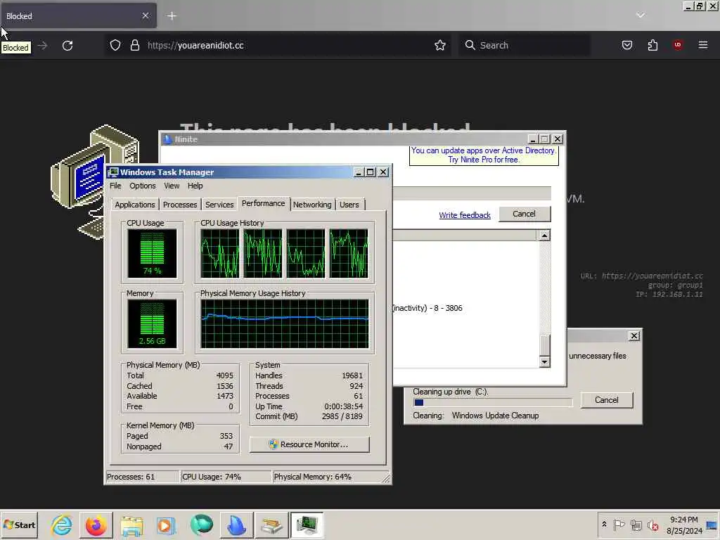This screenshot has width=720, height=540.
Task: Click the Physical Memory Usage History graph
Action: [x=285, y=323]
